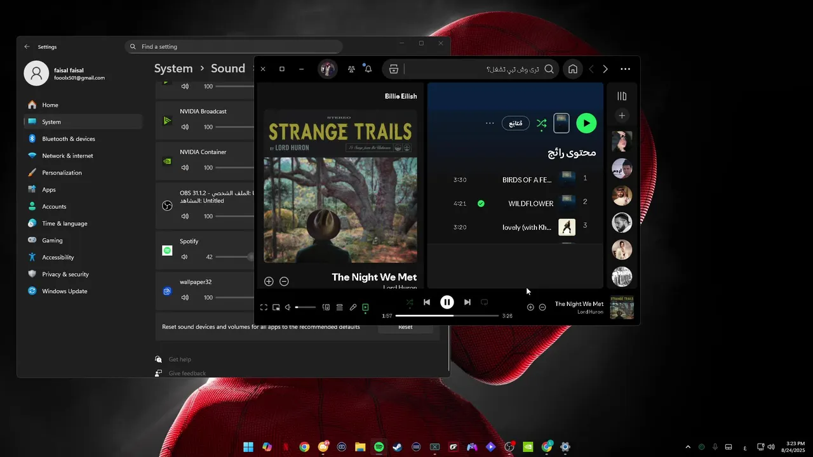Select the WILDFLOWER track row

pyautogui.click(x=515, y=203)
